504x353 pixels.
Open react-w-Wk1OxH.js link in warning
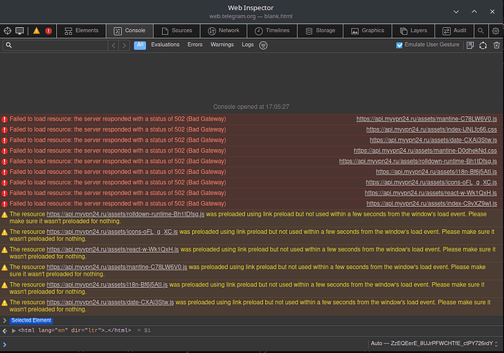(112, 249)
